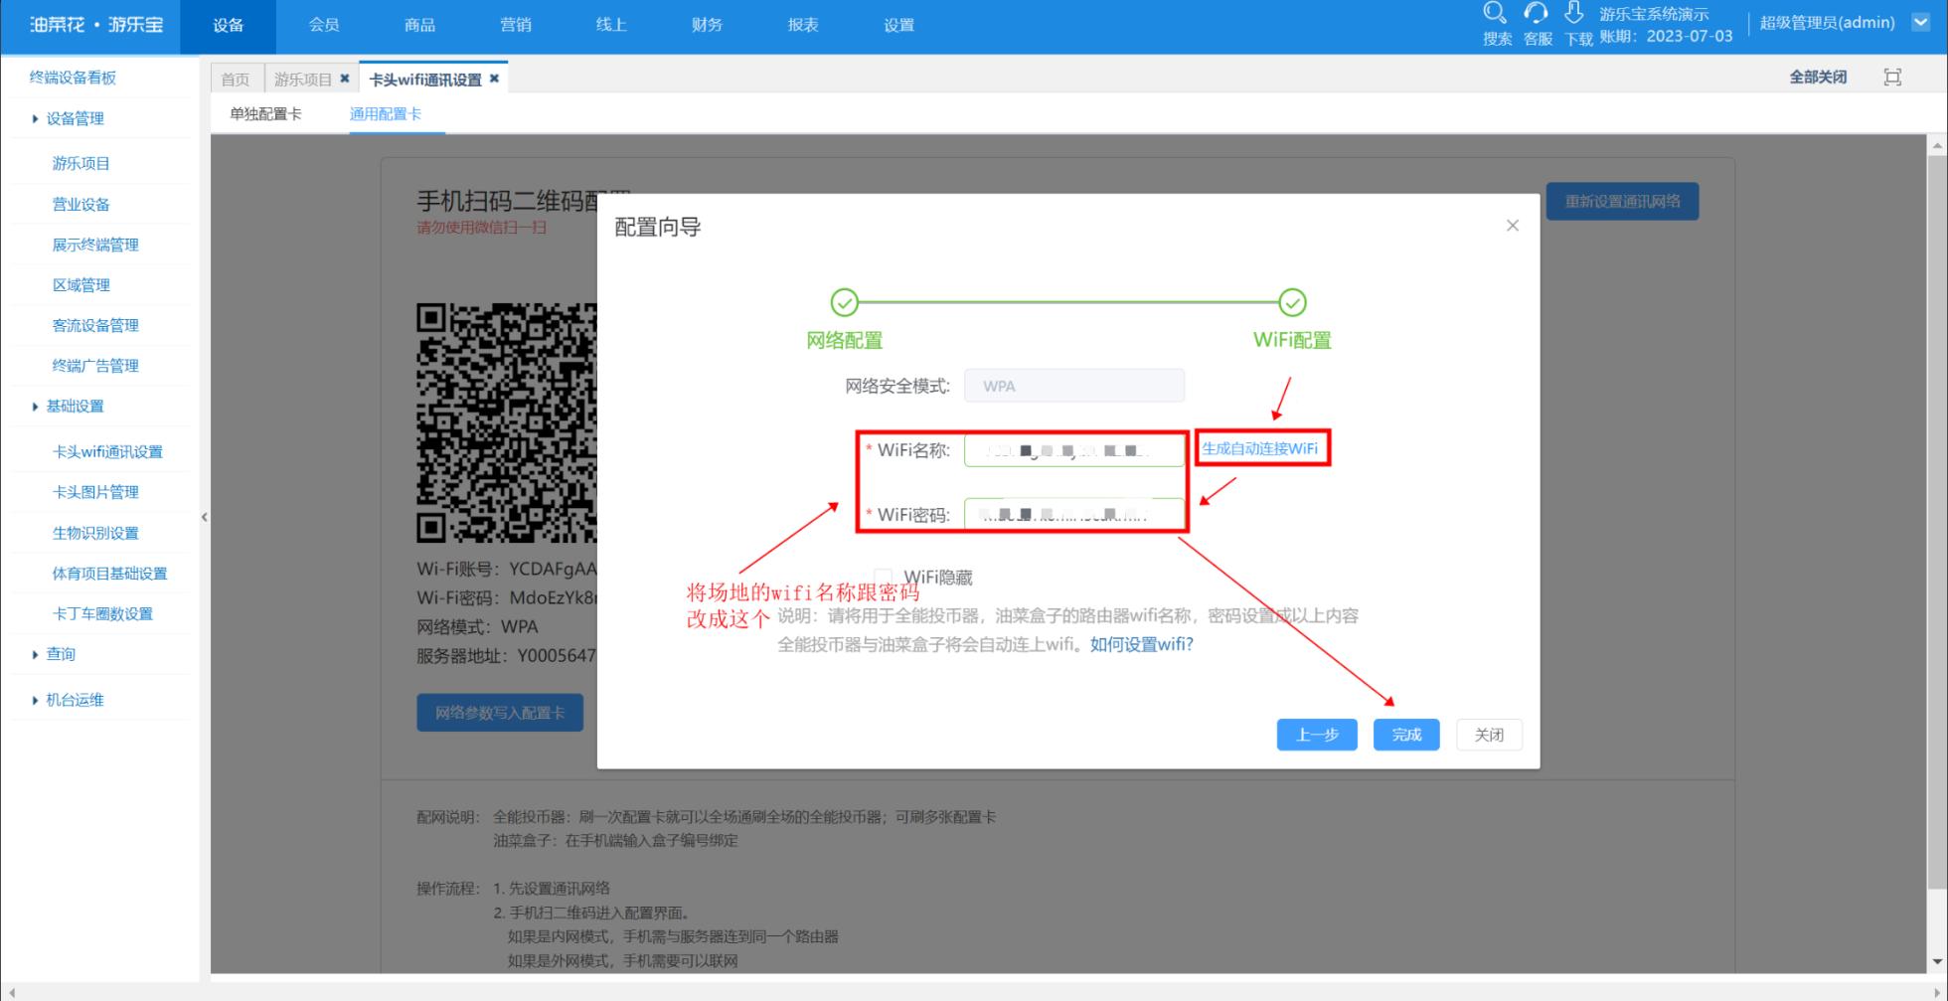Screen dimensions: 1948x1001
Task: Click the 上一步 button
Action: click(1317, 735)
